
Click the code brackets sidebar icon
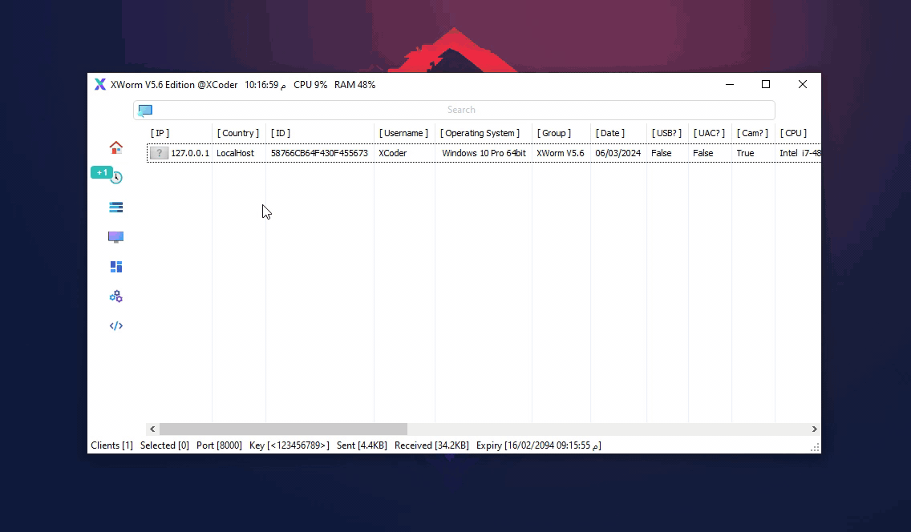tap(115, 325)
